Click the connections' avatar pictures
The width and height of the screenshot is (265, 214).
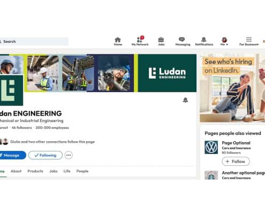click(x=4, y=142)
